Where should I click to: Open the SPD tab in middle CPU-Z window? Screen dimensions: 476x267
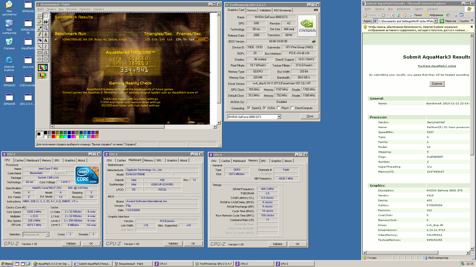(159, 160)
